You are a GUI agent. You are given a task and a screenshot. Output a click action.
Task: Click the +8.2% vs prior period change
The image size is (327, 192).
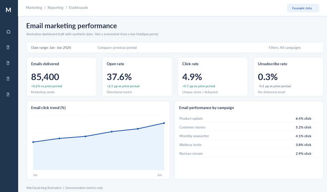pyautogui.click(x=47, y=86)
